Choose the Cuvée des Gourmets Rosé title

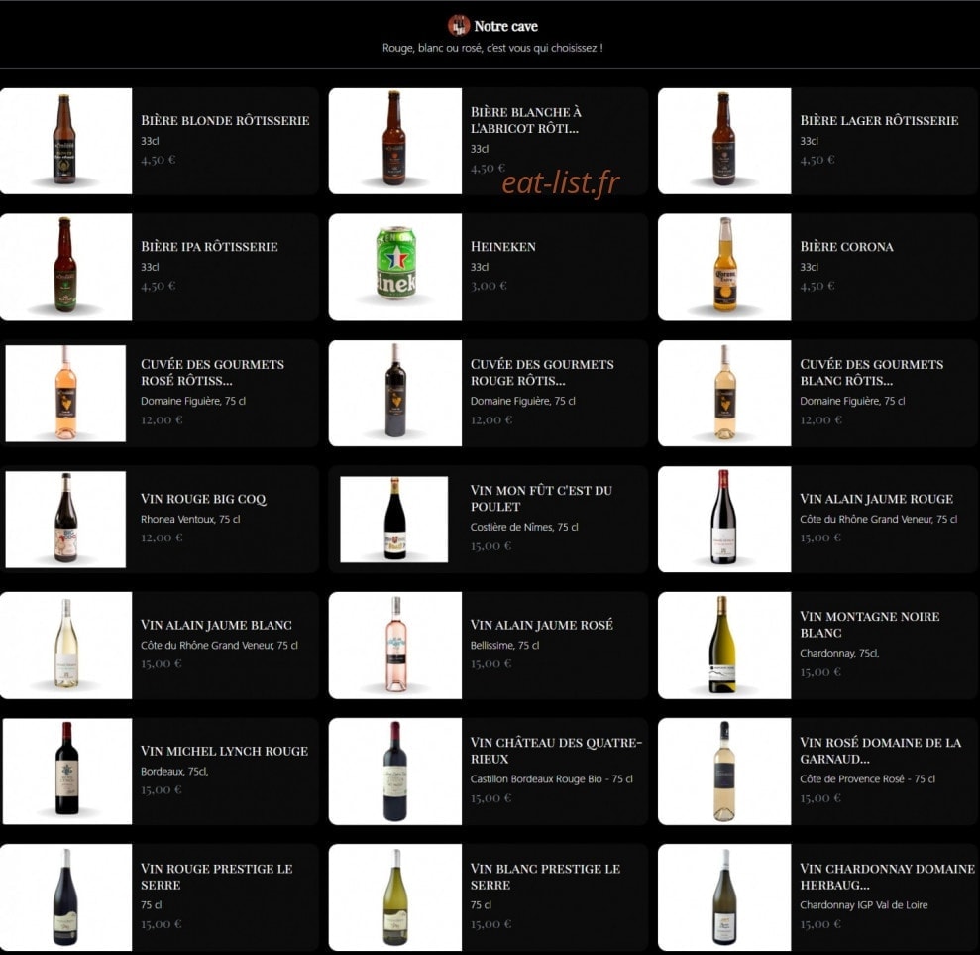point(212,372)
